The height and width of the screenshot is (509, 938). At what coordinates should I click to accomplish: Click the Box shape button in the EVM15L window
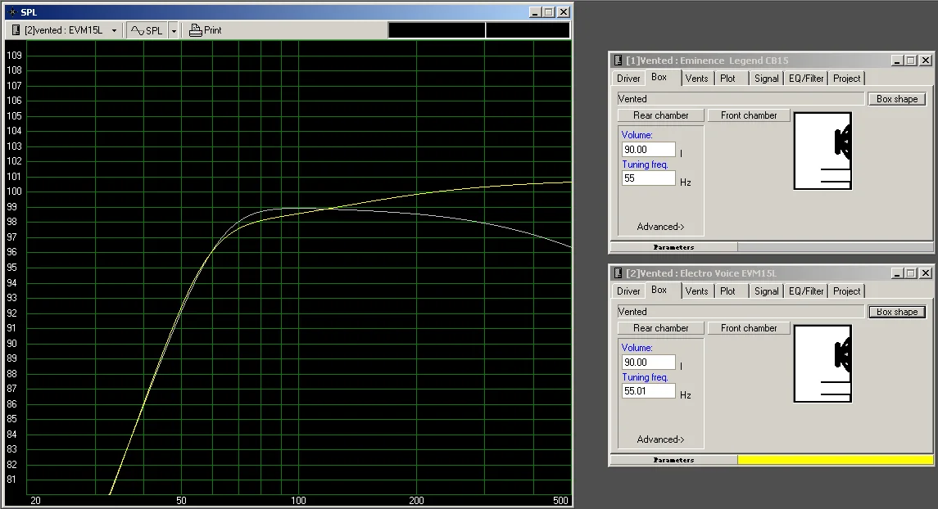pyautogui.click(x=896, y=311)
